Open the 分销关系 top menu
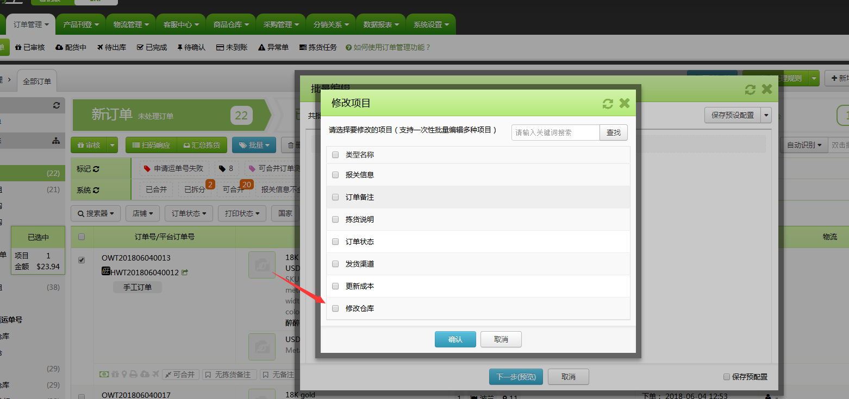The image size is (849, 399). pos(331,24)
